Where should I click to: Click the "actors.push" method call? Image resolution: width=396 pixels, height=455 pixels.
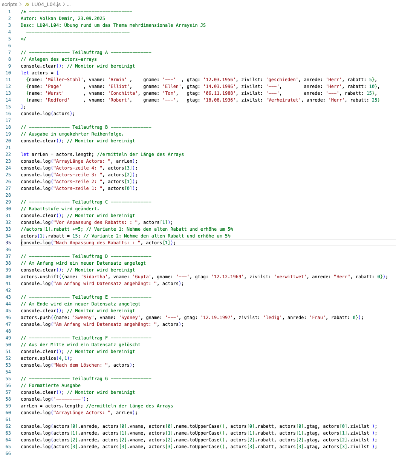[x=36, y=318]
